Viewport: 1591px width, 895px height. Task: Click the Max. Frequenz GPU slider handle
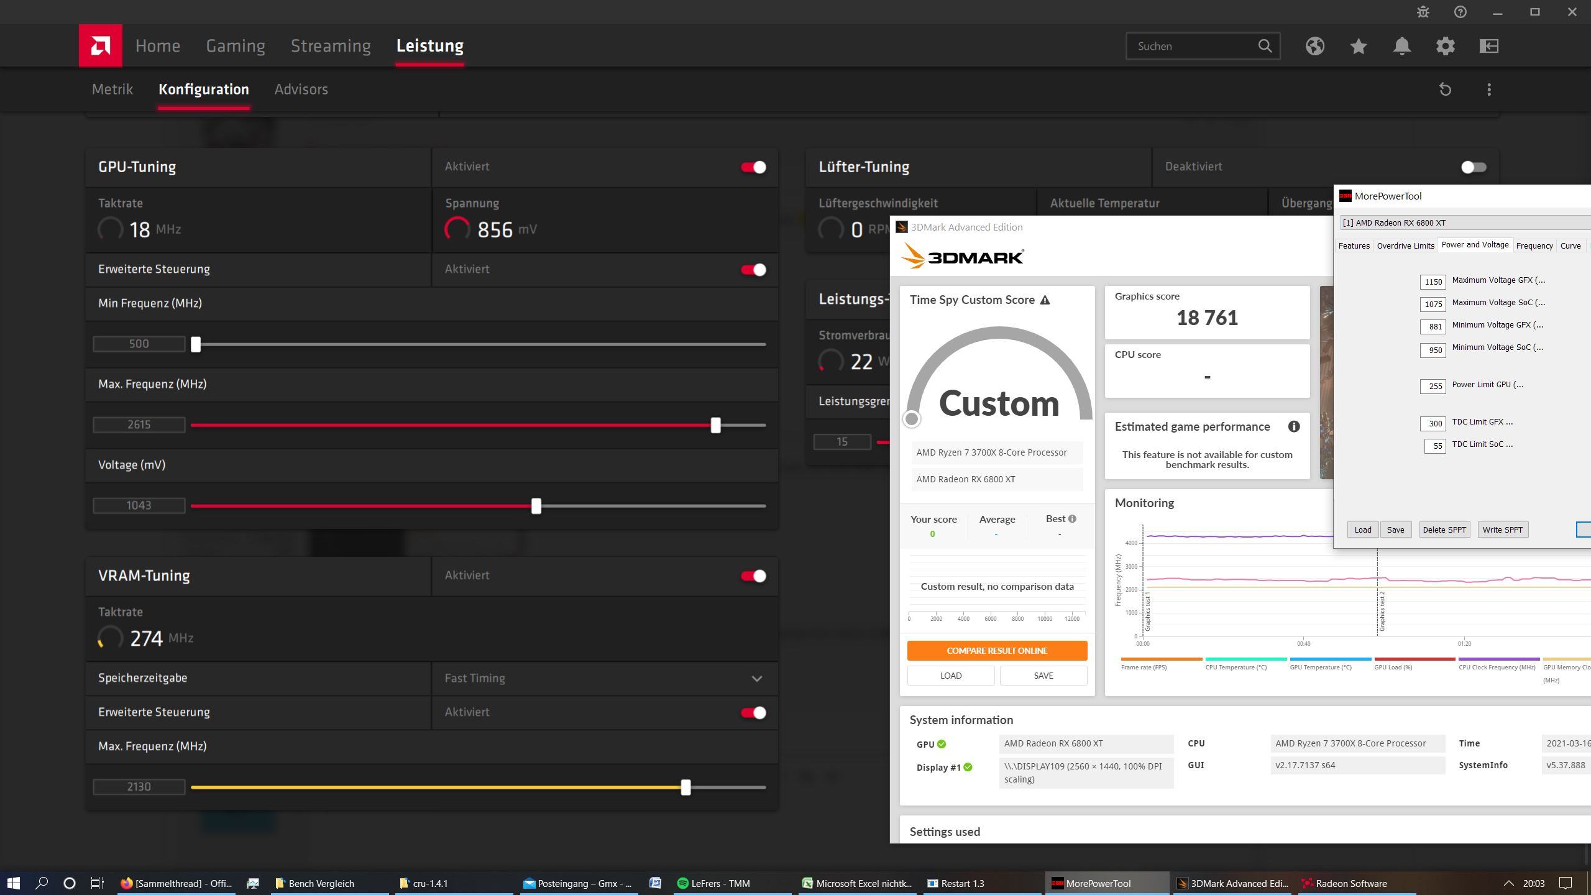coord(715,425)
